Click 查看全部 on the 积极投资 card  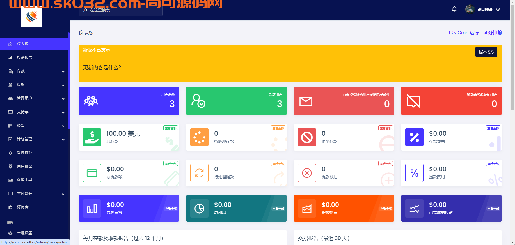pos(386,209)
